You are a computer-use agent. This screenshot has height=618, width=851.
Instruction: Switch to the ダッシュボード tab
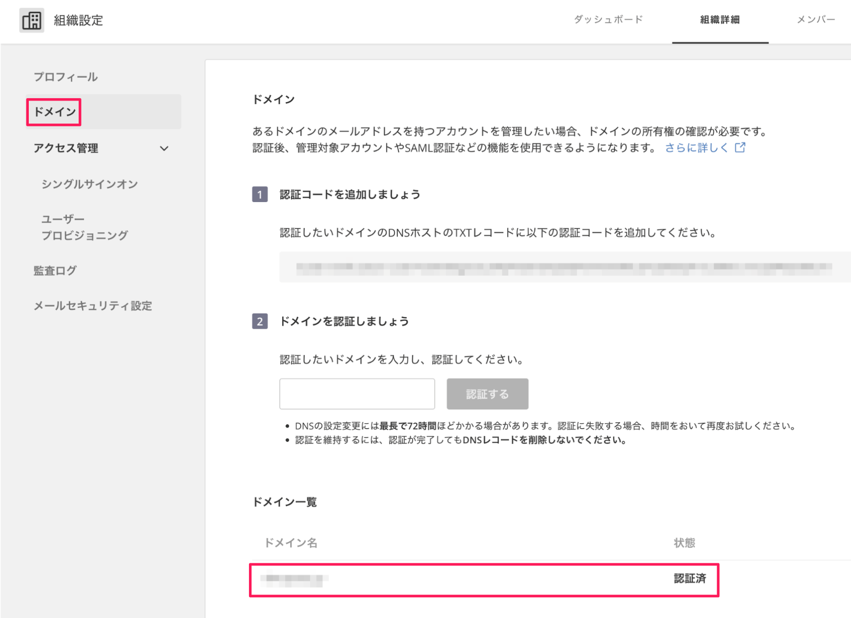[x=608, y=20]
